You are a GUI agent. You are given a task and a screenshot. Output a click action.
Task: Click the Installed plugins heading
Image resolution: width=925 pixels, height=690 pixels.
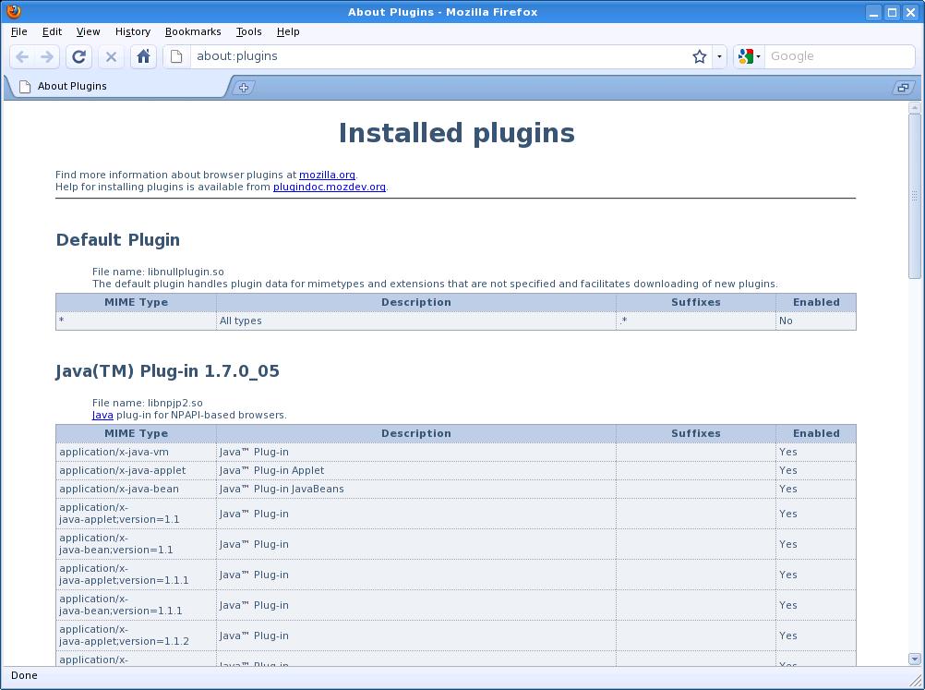pos(456,133)
